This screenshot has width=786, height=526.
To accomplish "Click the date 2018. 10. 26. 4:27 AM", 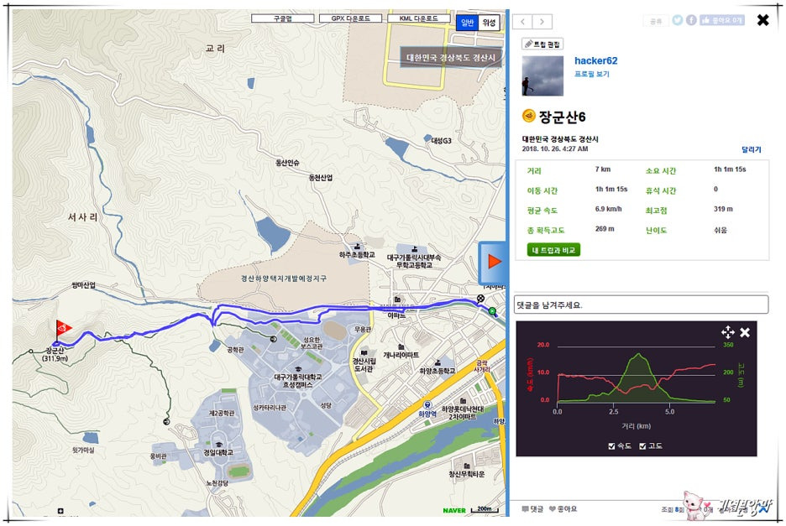I will (555, 148).
